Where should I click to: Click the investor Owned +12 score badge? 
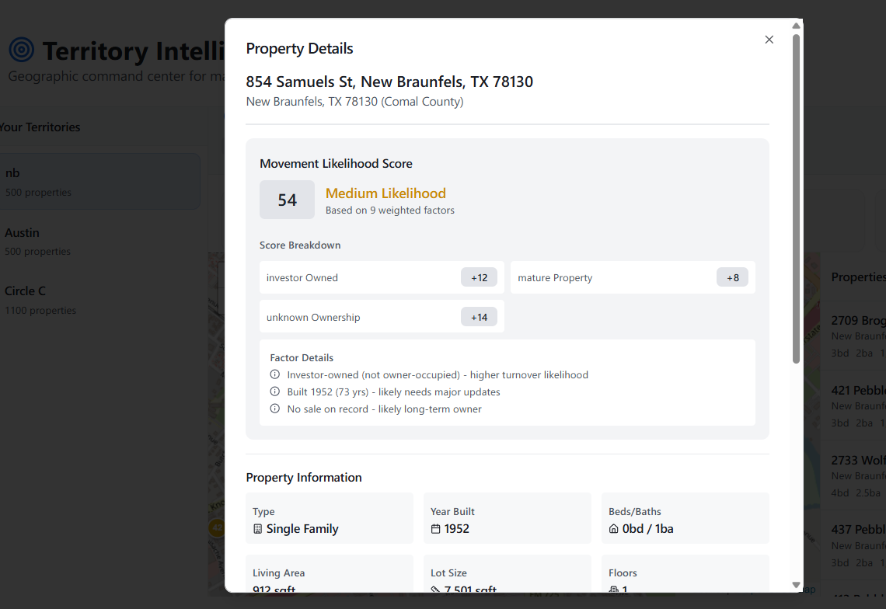pos(479,277)
